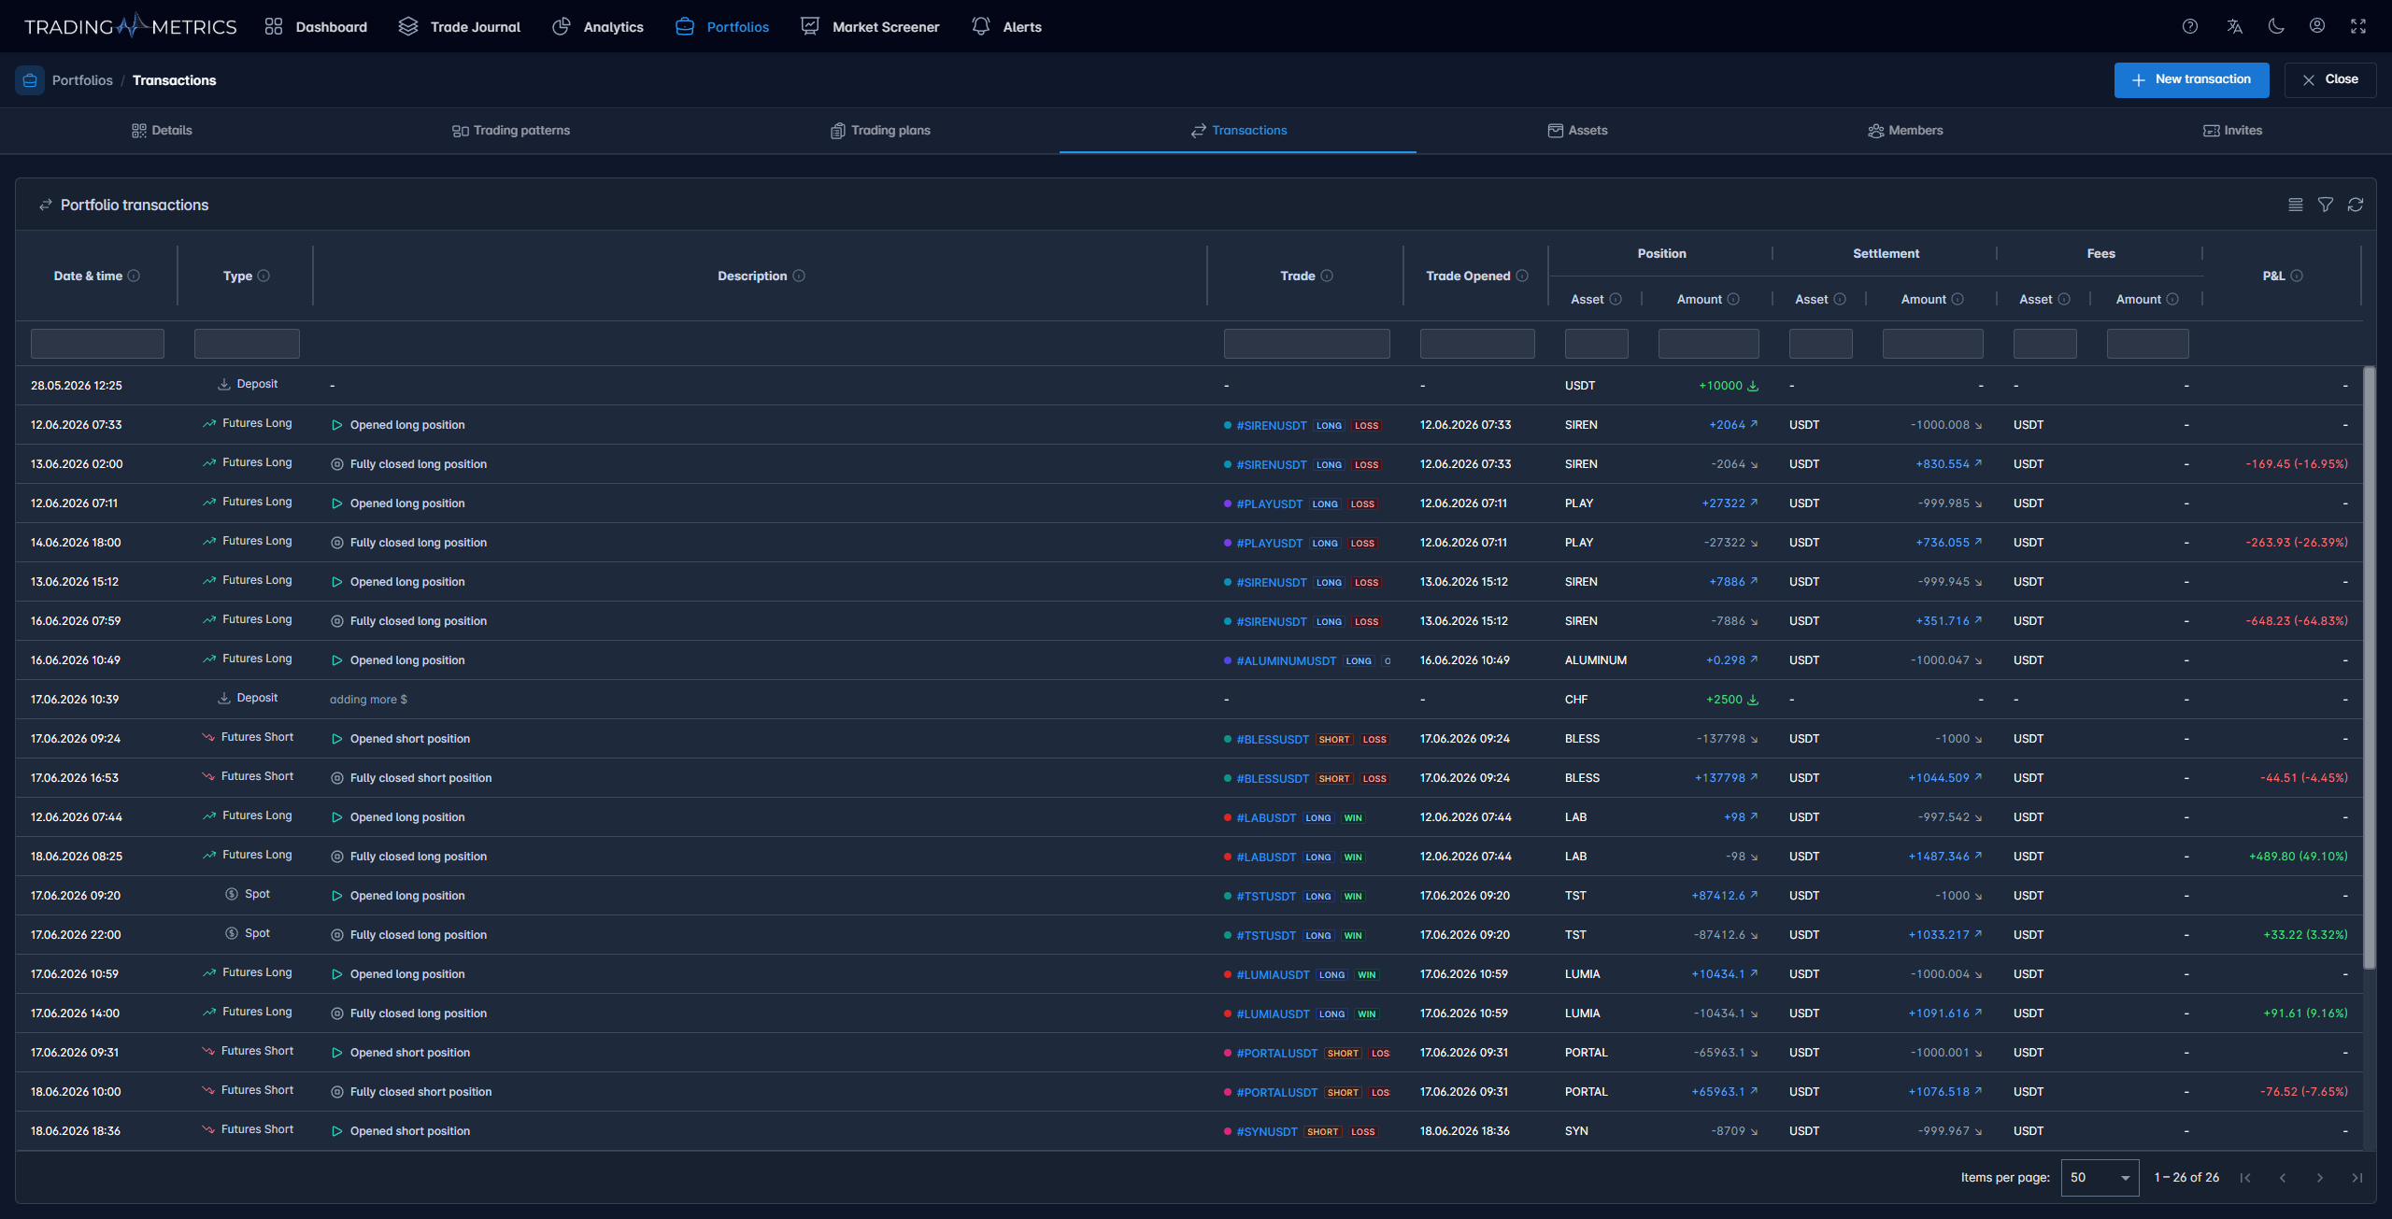Select the 28.05.2026 12:25 date cell
Image resolution: width=2392 pixels, height=1219 pixels.
pyautogui.click(x=77, y=386)
